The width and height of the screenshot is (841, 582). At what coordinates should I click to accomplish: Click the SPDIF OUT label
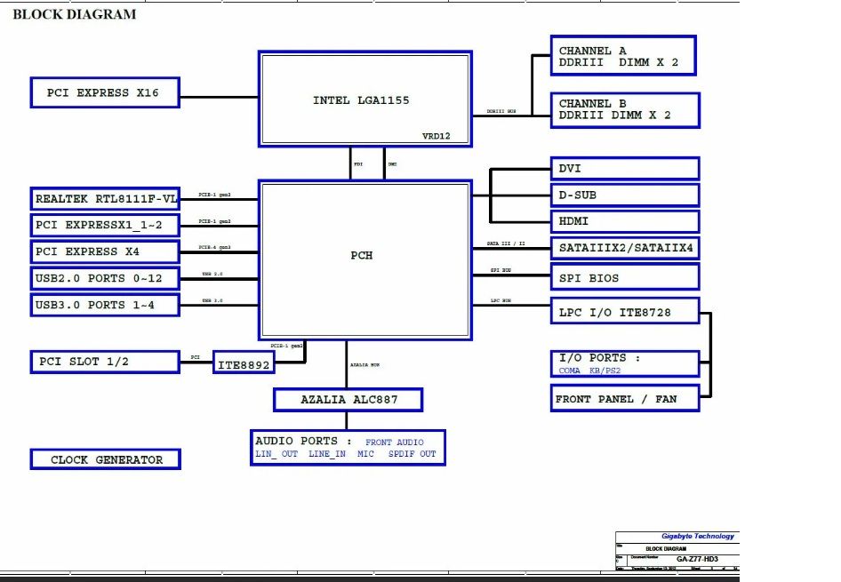point(412,454)
